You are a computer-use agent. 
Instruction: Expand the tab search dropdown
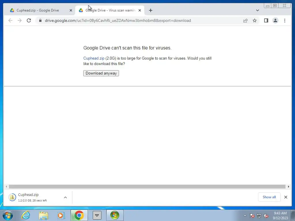(x=257, y=10)
